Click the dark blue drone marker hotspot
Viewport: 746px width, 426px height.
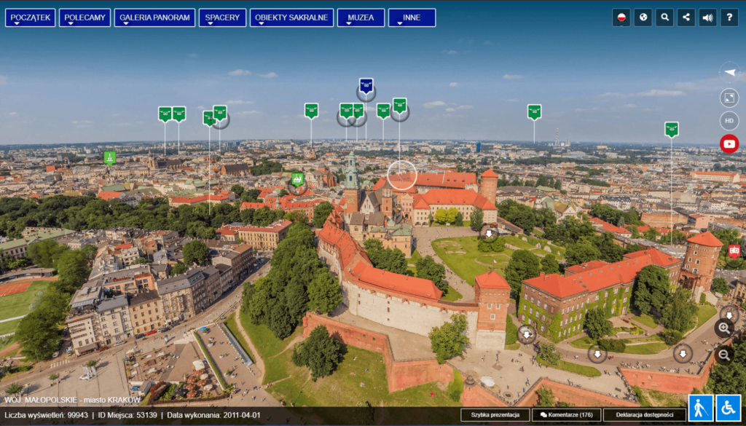tap(366, 86)
